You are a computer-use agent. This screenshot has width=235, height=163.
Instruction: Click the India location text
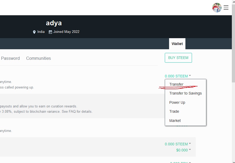point(41,32)
